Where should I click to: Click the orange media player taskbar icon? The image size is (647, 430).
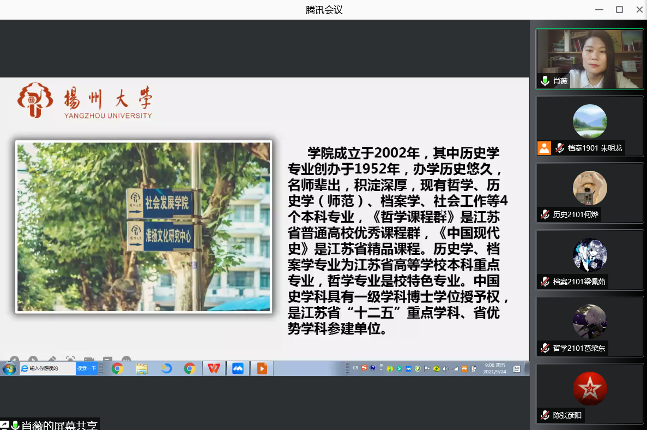click(x=262, y=369)
